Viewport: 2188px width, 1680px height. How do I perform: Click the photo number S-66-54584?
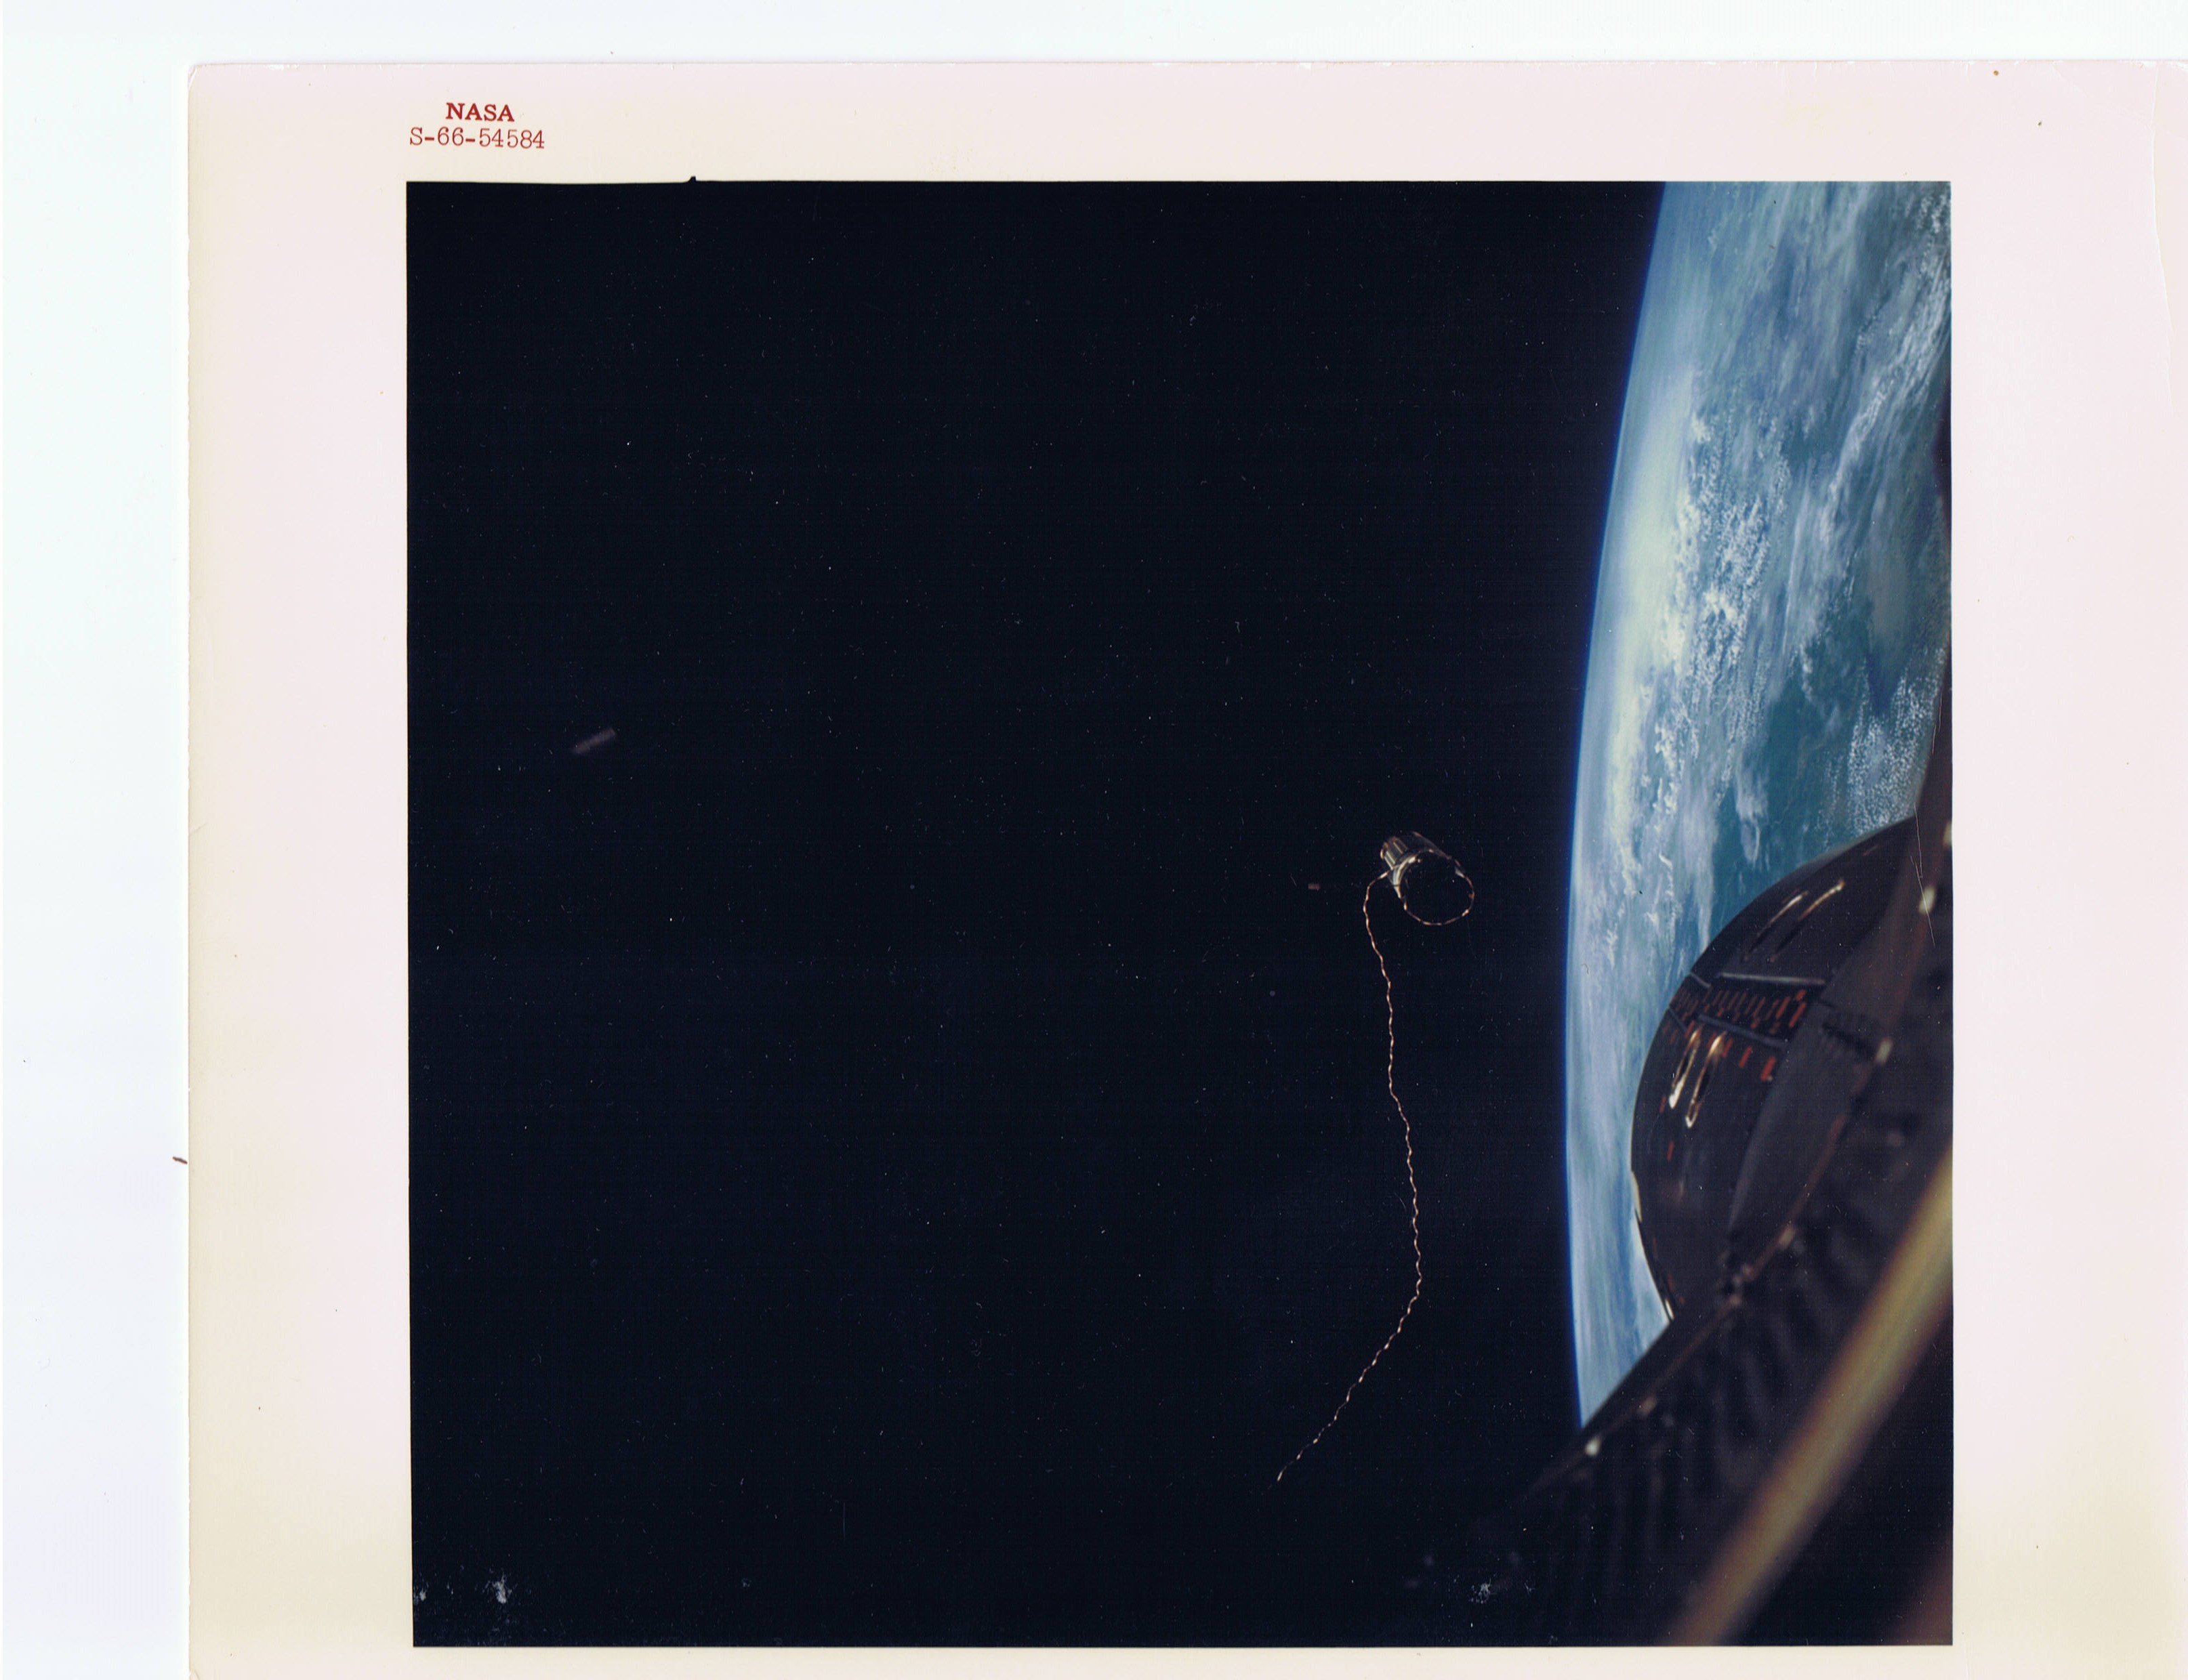point(476,139)
